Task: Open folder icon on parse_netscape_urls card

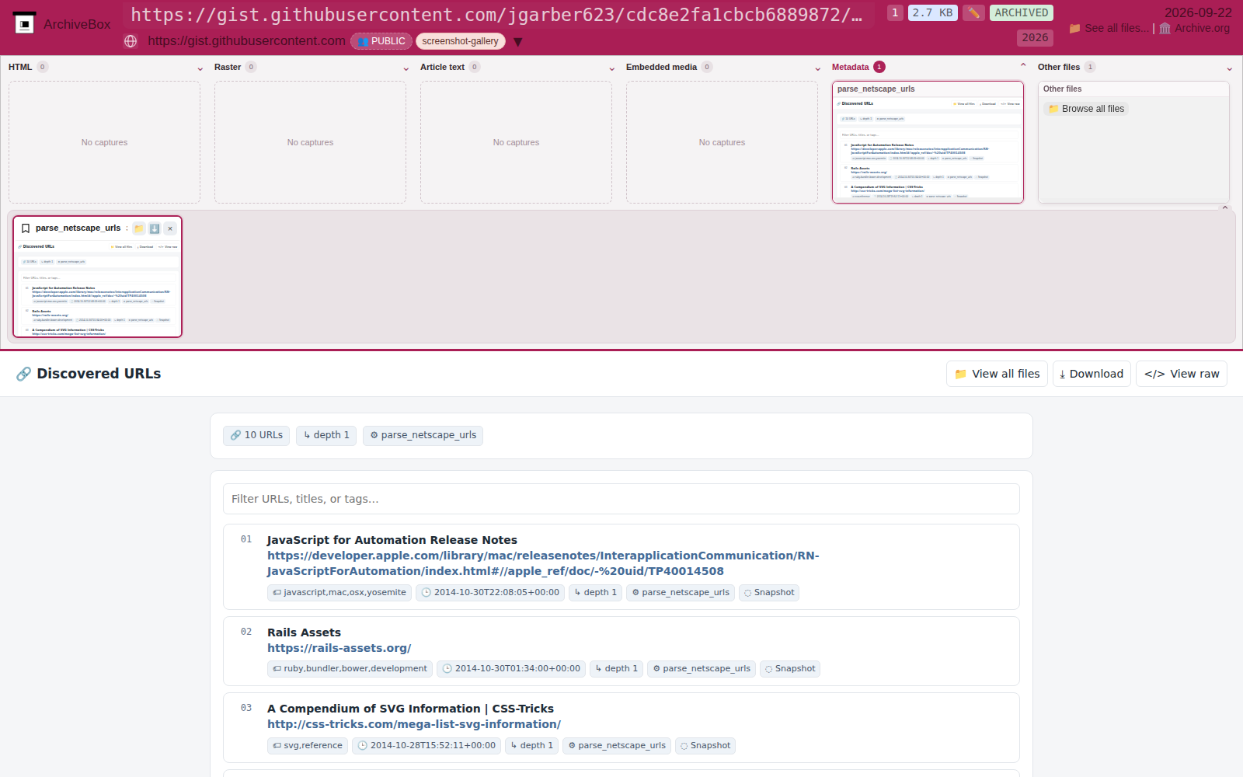Action: pos(139,228)
